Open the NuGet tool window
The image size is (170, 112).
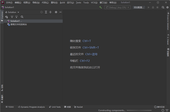[78, 107]
